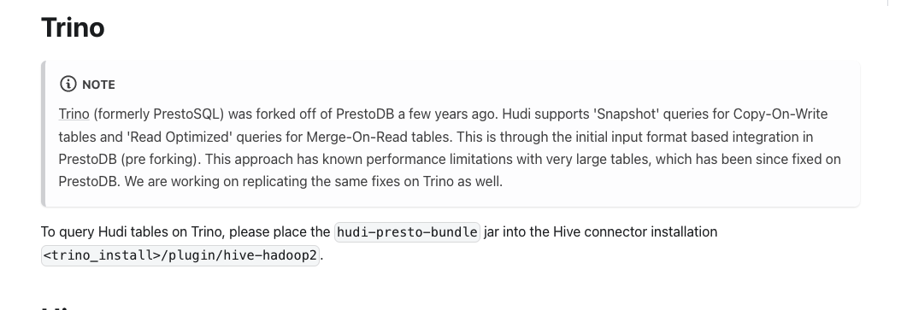Screen dimensions: 913x310
Task: Click 'We are working on replicating' sentence
Action: point(216,181)
